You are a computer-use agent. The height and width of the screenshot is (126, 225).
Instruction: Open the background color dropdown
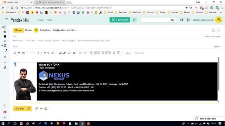click(75, 53)
